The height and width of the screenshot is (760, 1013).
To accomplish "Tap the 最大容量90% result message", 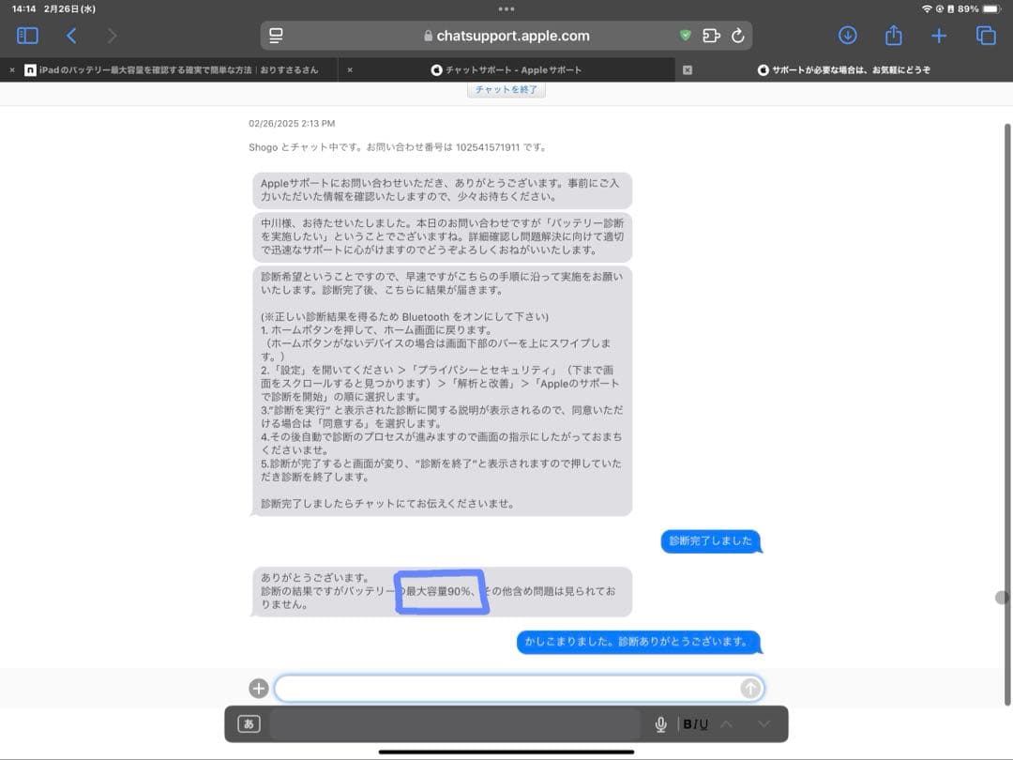I will click(x=442, y=591).
